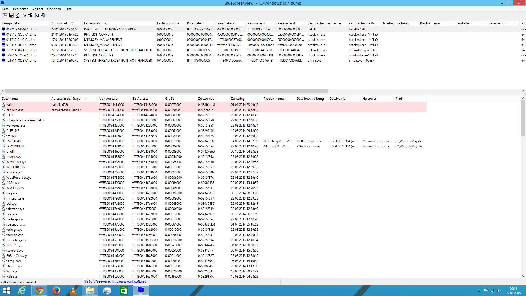The height and width of the screenshot is (296, 526).
Task: Refresh the crash list with the toolbar icon
Action: pos(18,15)
